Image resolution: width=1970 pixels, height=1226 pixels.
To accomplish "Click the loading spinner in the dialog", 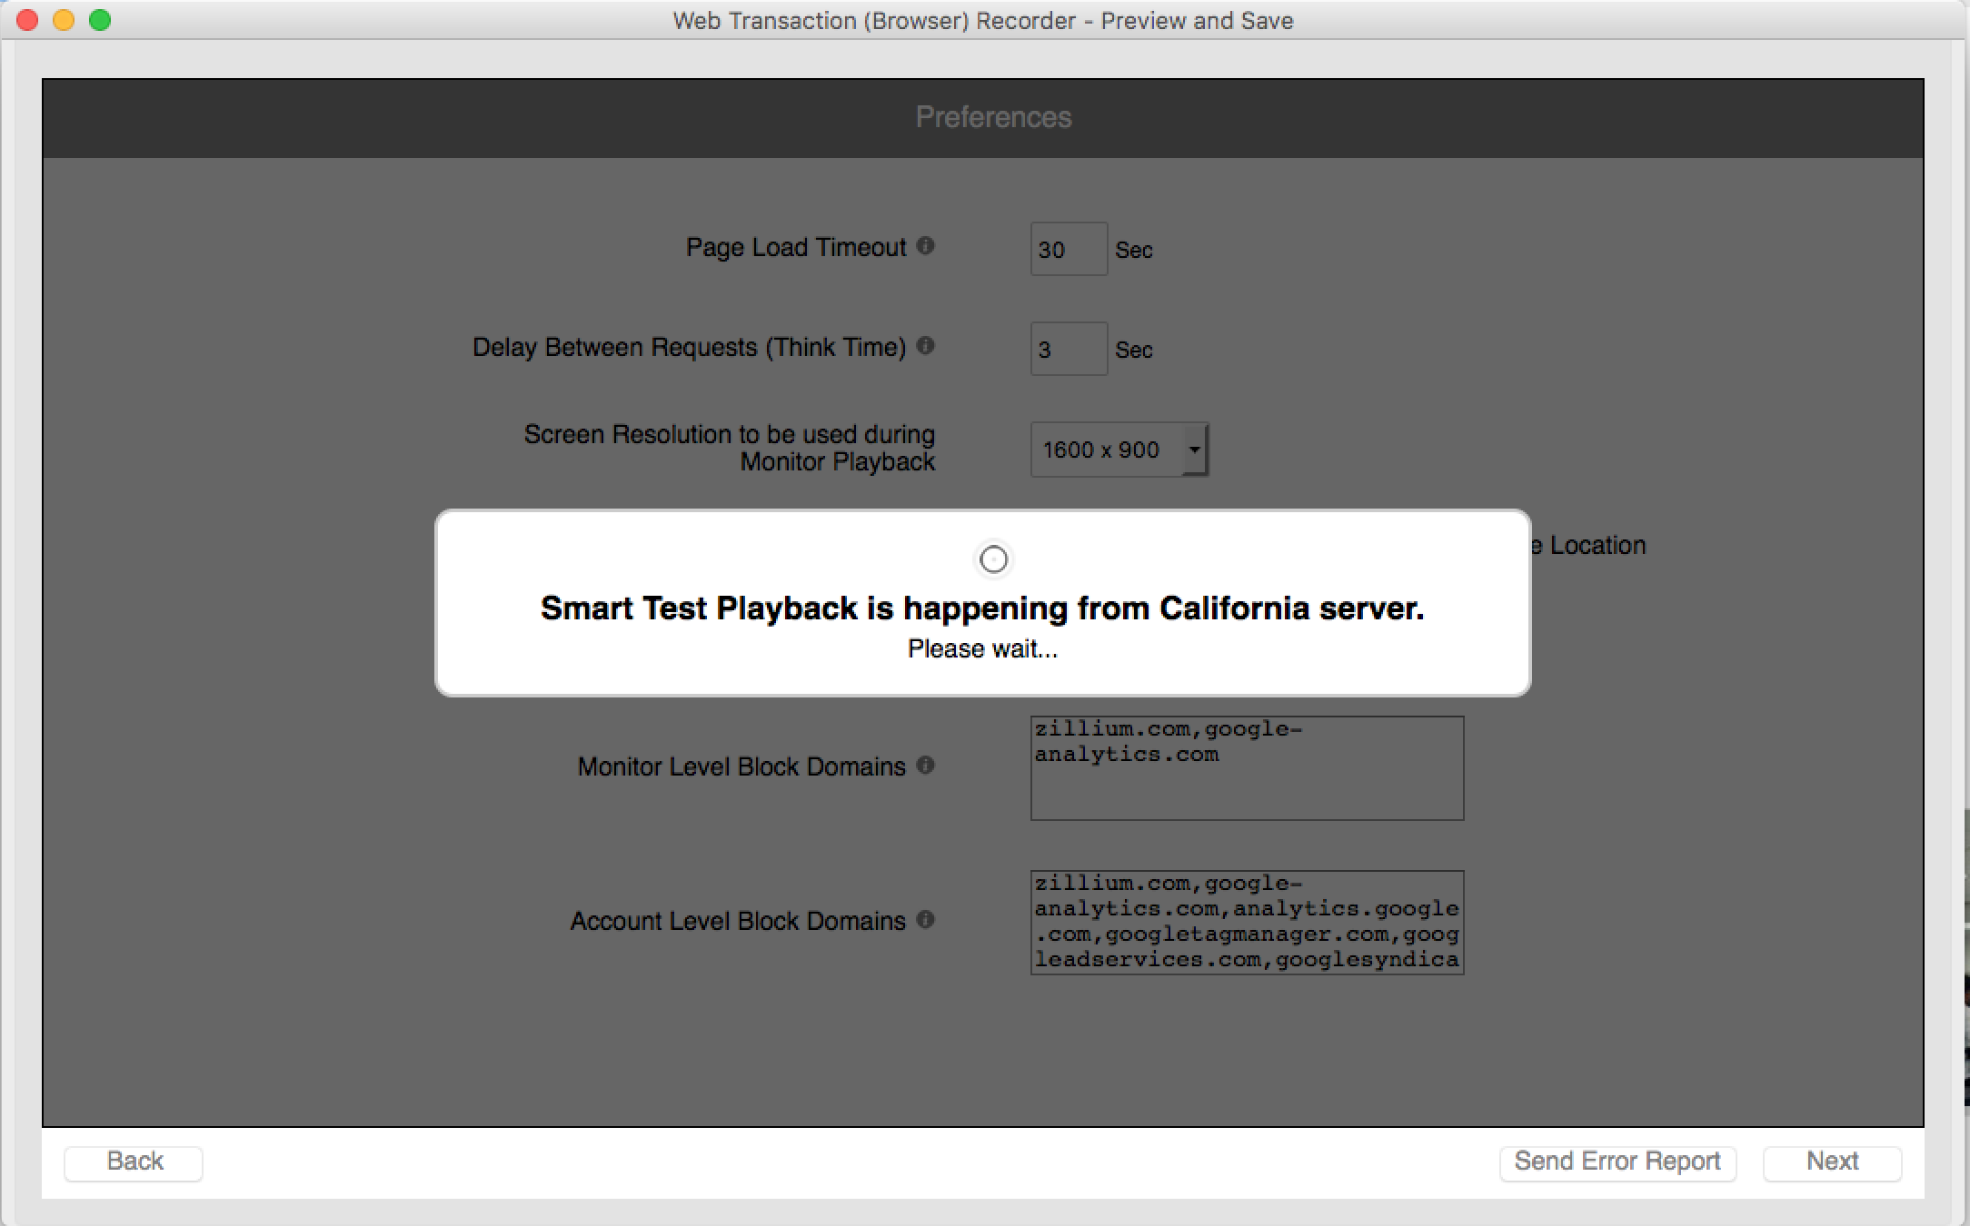I will [x=993, y=559].
